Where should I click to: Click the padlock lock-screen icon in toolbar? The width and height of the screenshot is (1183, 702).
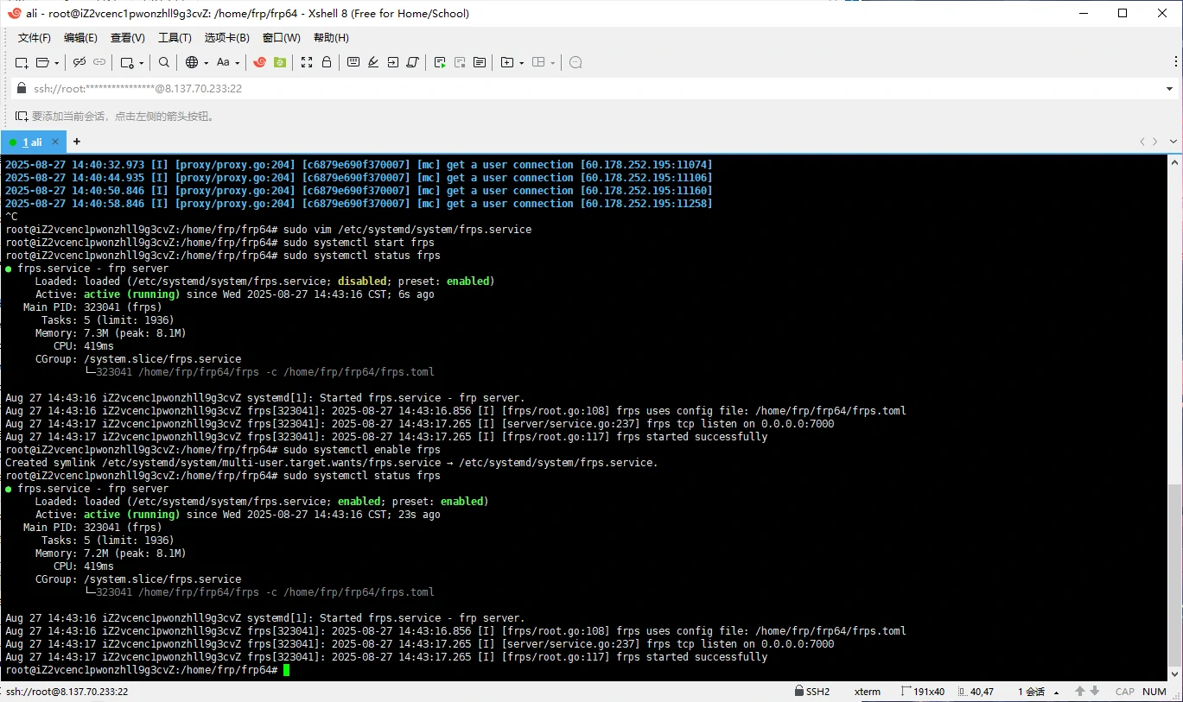pyautogui.click(x=327, y=62)
